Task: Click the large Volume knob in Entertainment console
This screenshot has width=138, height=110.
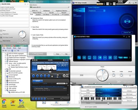Action: pos(102,75)
